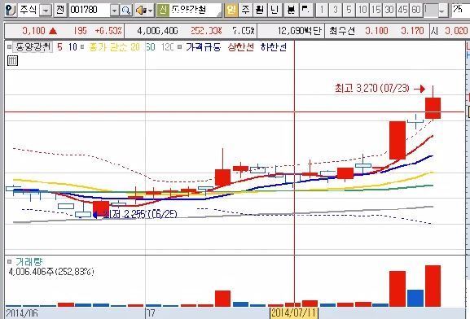Click the 동양강철 legend button
470x319 pixels.
pos(33,47)
